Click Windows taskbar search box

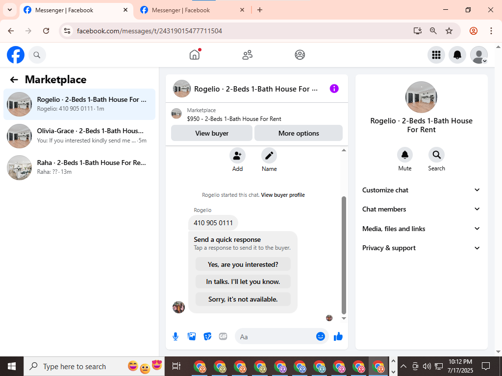click(94, 366)
